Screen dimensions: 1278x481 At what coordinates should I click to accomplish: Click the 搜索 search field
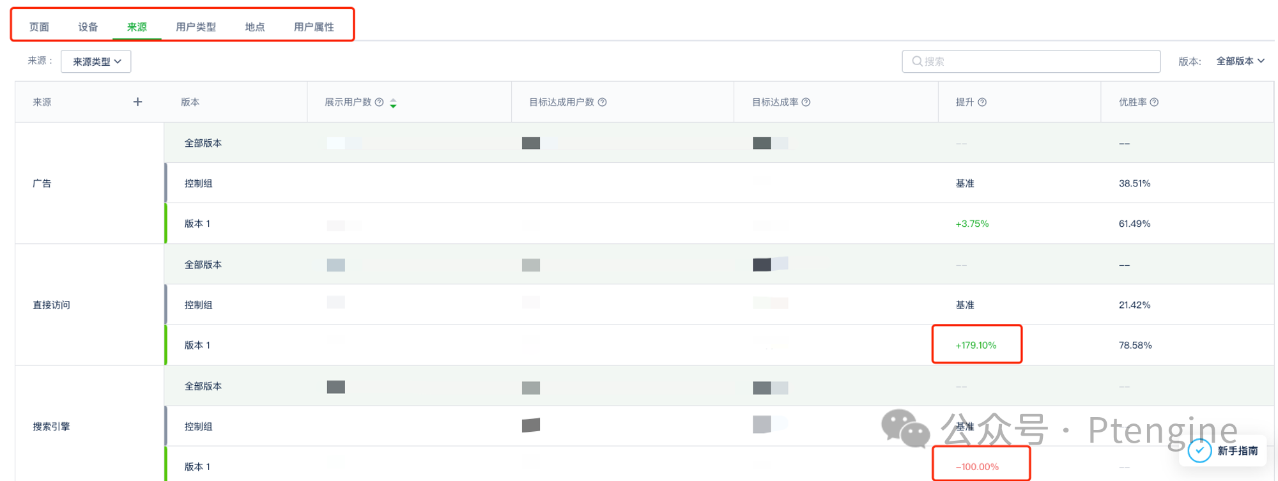click(x=1031, y=61)
